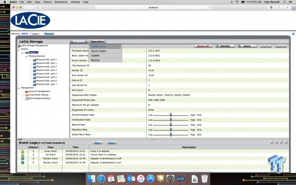Choose Create Array from Operation menu
296x185 pixels.
point(105,46)
